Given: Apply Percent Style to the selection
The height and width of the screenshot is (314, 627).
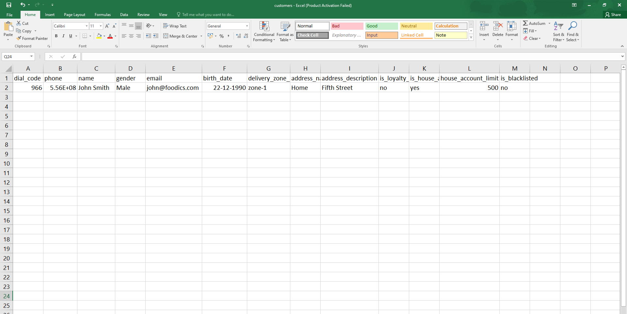Looking at the screenshot, I should point(222,36).
